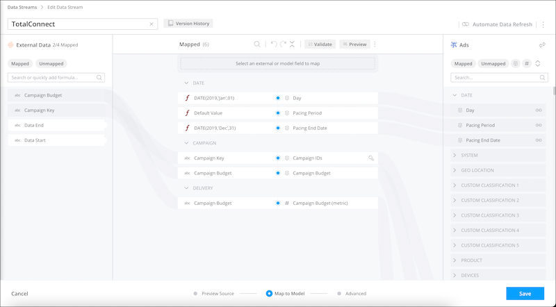The image size is (556, 307).
Task: Select the Preview Source step
Action: [x=214, y=294]
